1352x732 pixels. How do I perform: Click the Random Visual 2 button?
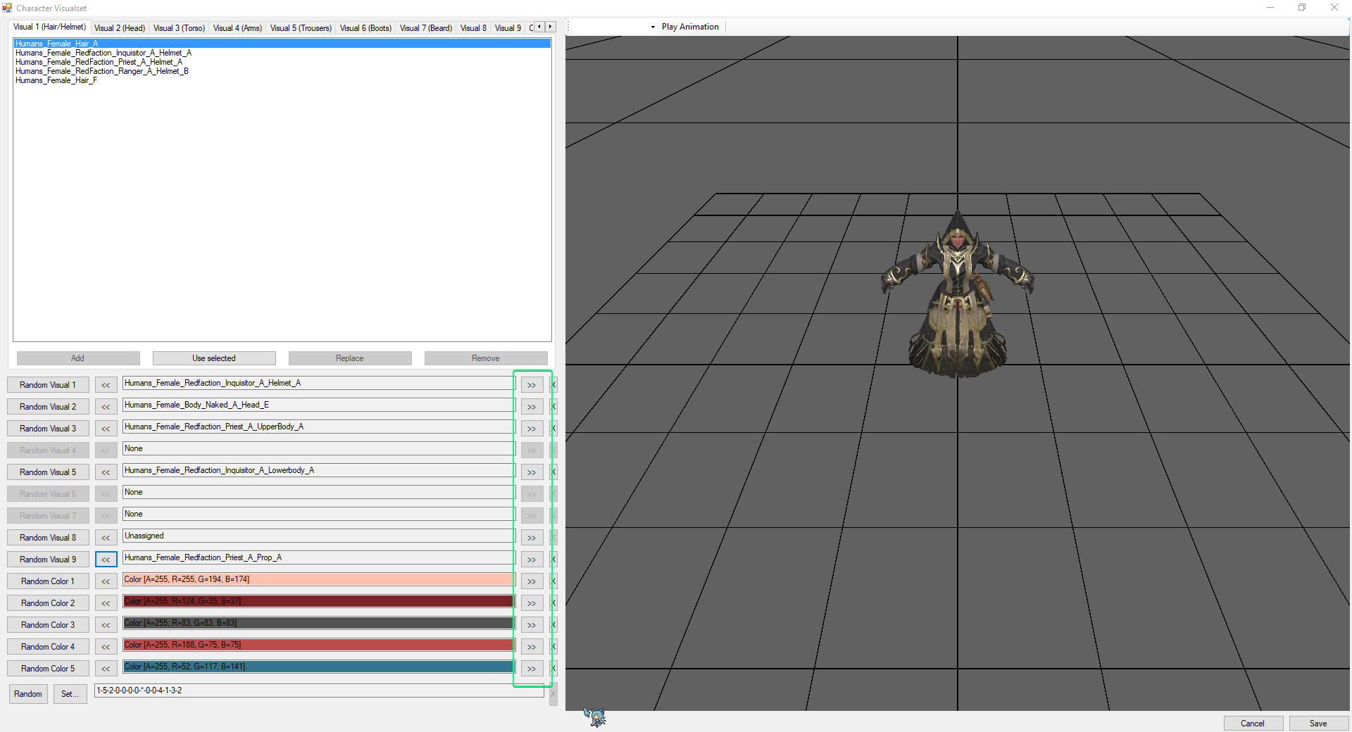click(x=48, y=407)
